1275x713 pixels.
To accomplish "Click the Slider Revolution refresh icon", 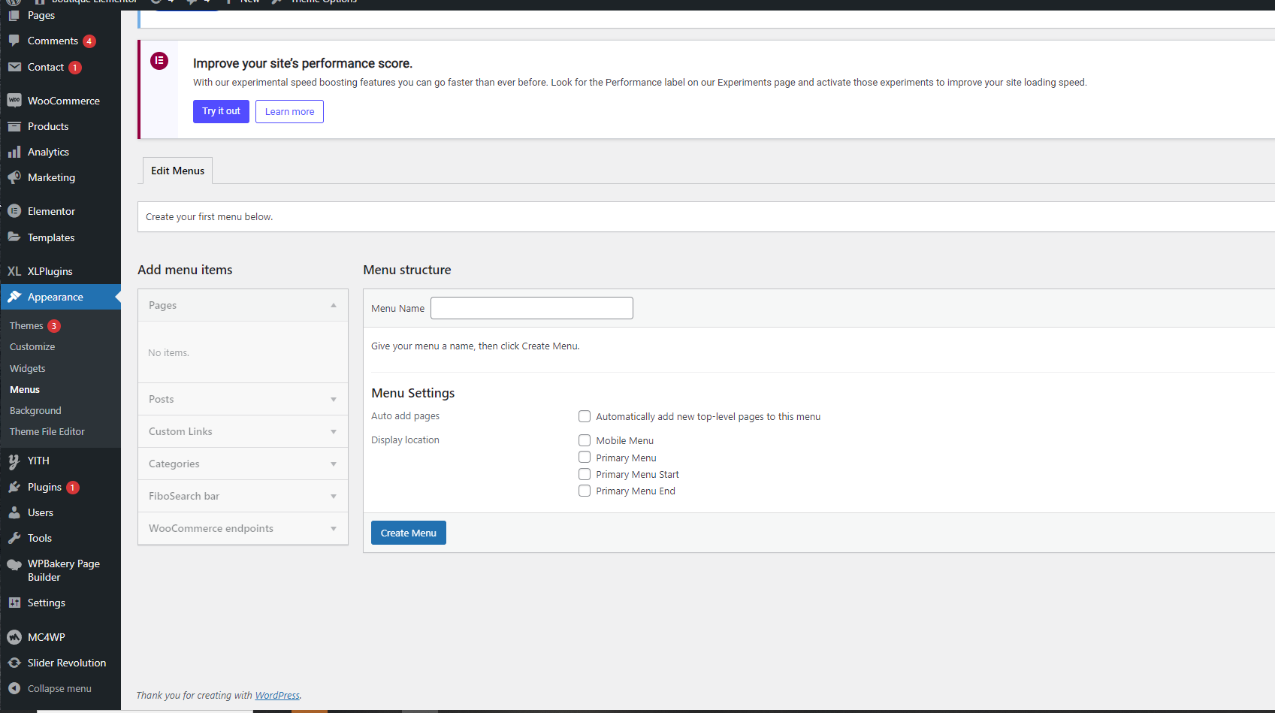I will [x=14, y=663].
